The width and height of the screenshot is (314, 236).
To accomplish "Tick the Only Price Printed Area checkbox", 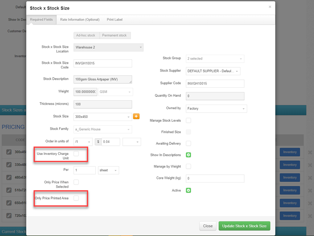I will 76,198.
